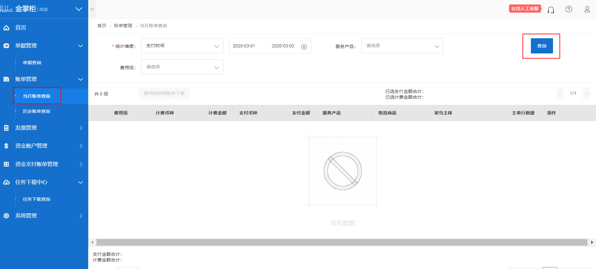Click 账单管理 breadcrumb link
The image size is (596, 269).
tap(123, 26)
